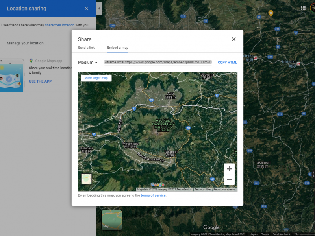315x236 pixels.
Task: Click route 325 shield in preview
Action: pos(212,179)
